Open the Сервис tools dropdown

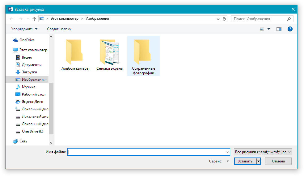pyautogui.click(x=219, y=161)
